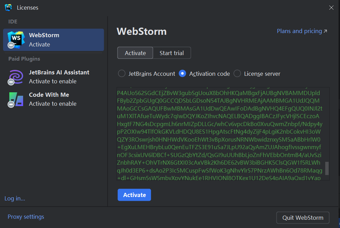This screenshot has height=228, width=340.
Task: Switch to the Activate tab
Action: tap(135, 53)
